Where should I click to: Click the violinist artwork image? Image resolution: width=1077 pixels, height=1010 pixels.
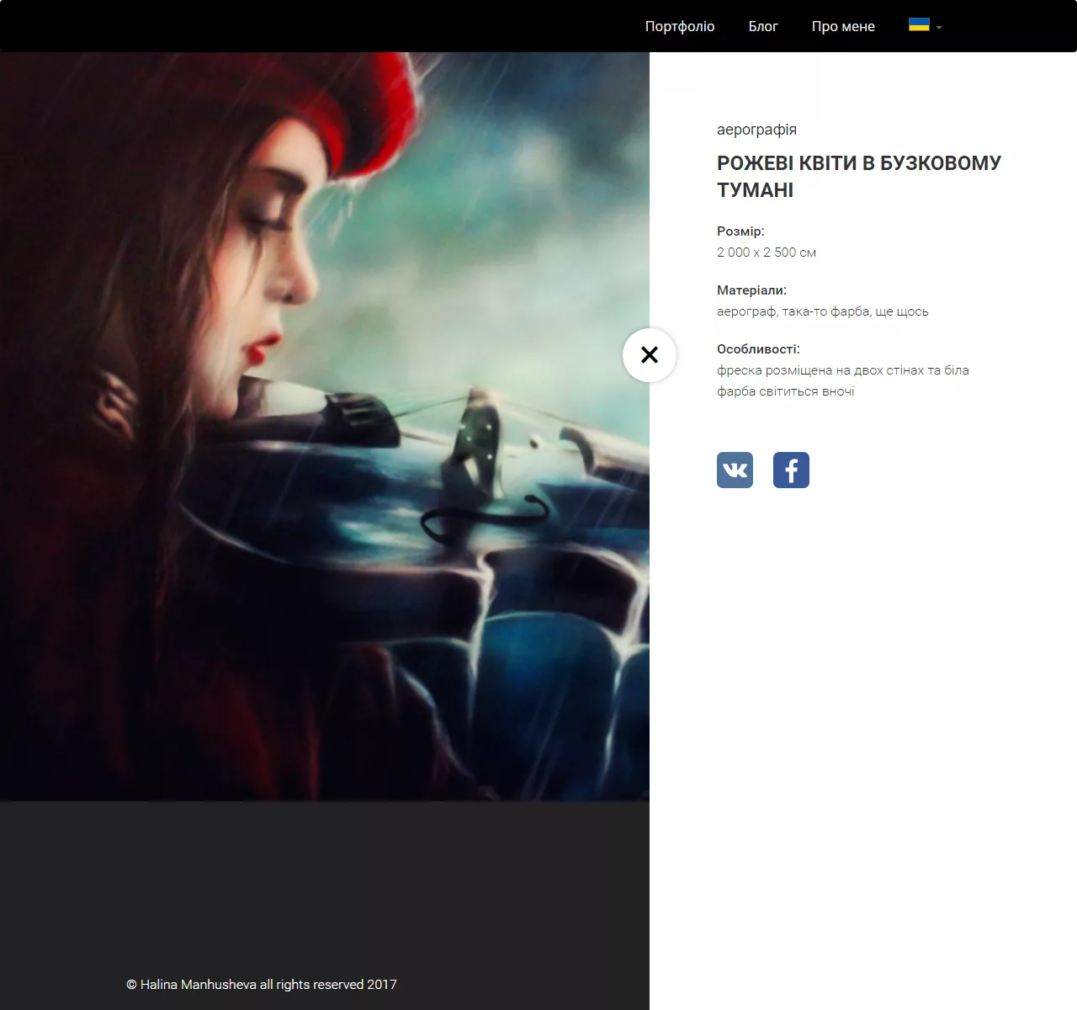click(x=324, y=421)
